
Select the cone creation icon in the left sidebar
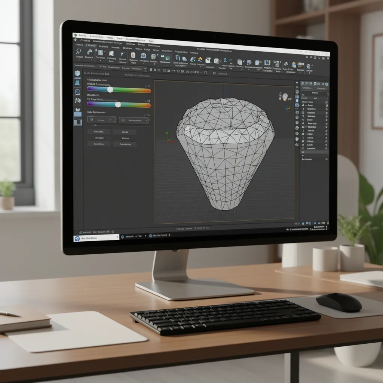[x=78, y=83]
